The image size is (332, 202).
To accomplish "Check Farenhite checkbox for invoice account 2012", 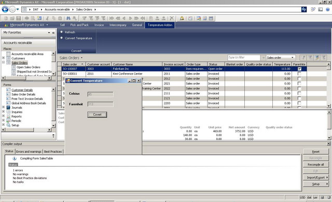I will coord(299,78).
